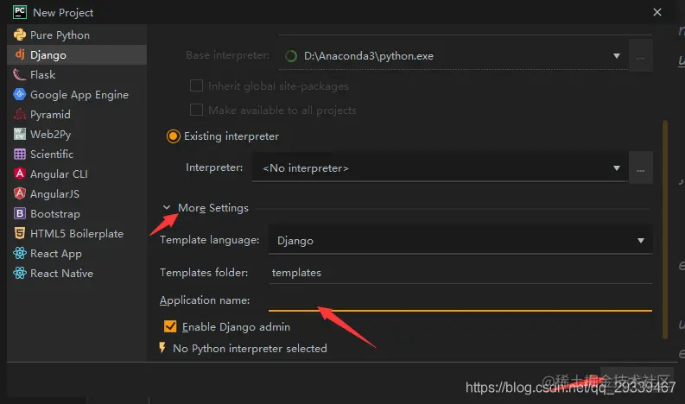Image resolution: width=685 pixels, height=404 pixels.
Task: Click the D:\Anaconda3\python.exe path text
Action: (x=369, y=56)
